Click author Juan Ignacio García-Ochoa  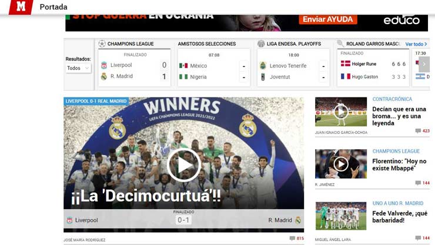click(x=341, y=132)
